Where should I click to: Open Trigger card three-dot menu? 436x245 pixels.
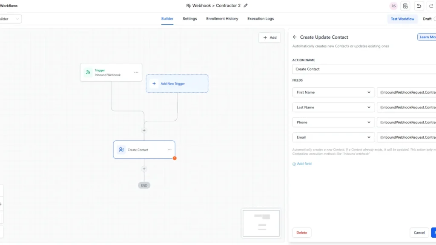(136, 72)
